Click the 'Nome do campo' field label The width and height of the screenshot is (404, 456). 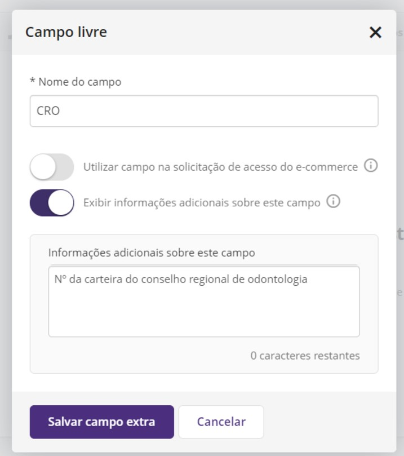[x=79, y=82]
